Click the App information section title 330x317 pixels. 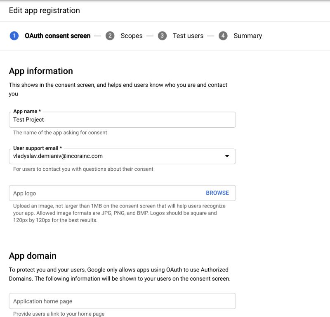click(41, 71)
